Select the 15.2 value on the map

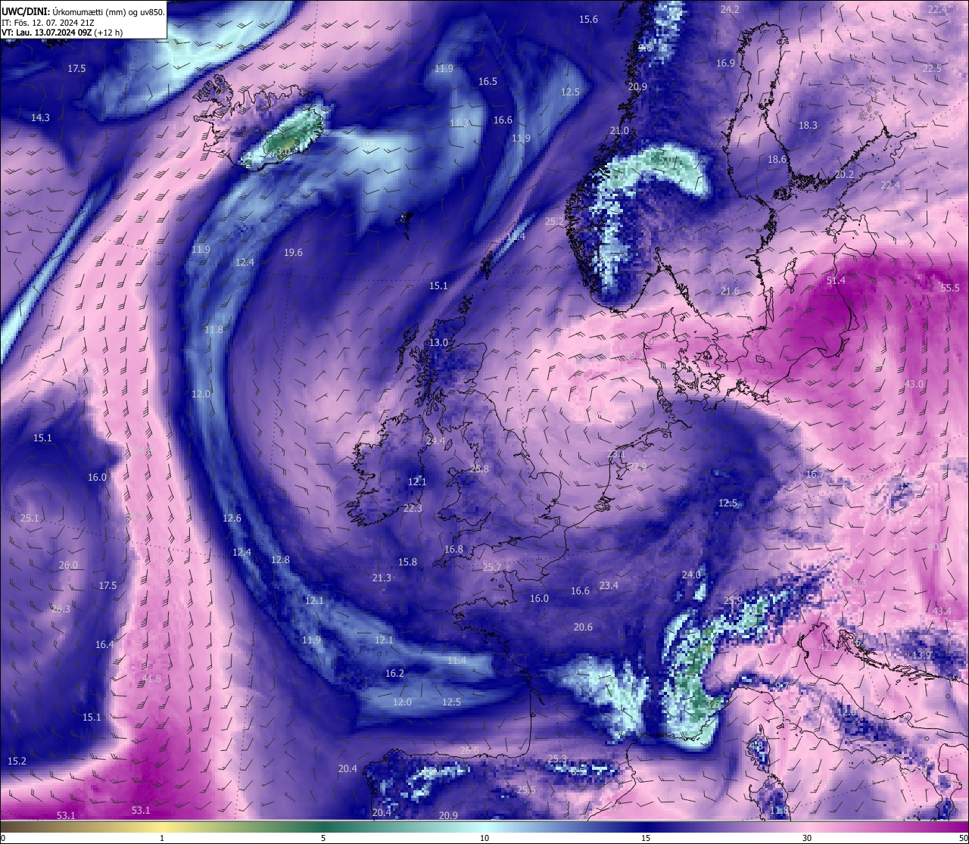click(x=17, y=761)
